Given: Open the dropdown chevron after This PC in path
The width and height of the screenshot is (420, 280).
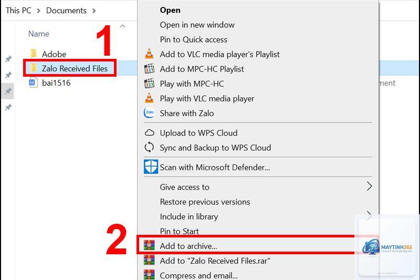Looking at the screenshot, I should [x=38, y=11].
